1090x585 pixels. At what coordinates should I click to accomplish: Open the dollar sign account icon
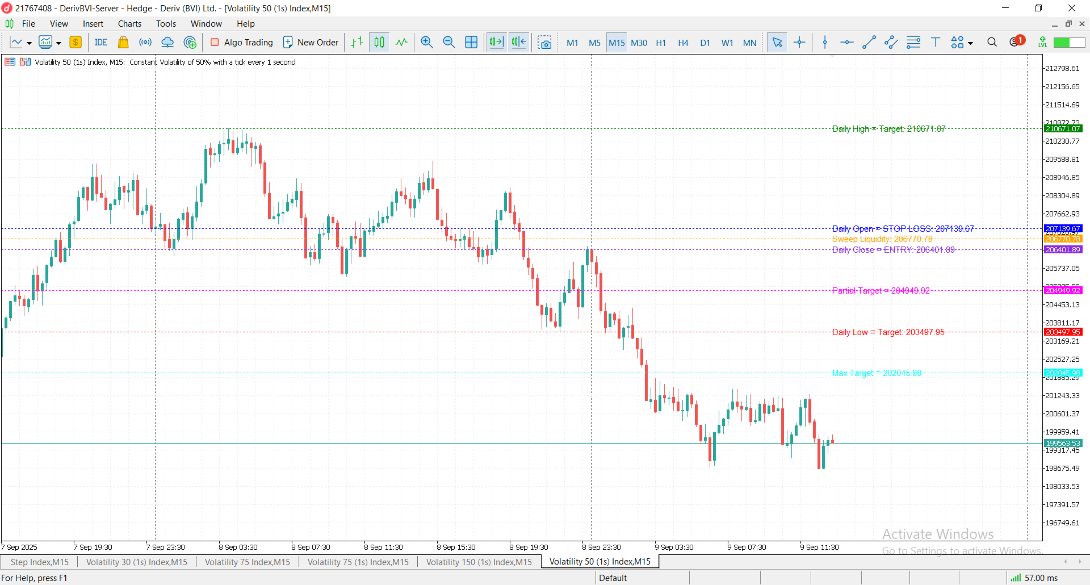(76, 43)
